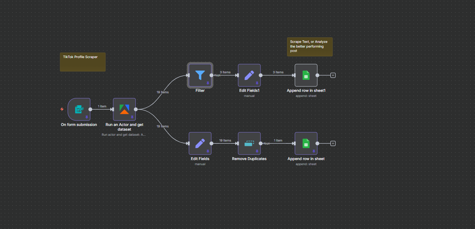Click the 1 item label after Remove Duplicates
This screenshot has width=475, height=229.
278,140
